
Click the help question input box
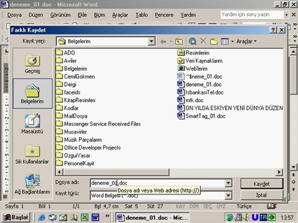(252, 15)
